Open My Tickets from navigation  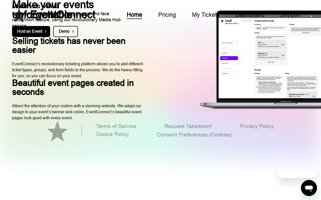pos(206,15)
